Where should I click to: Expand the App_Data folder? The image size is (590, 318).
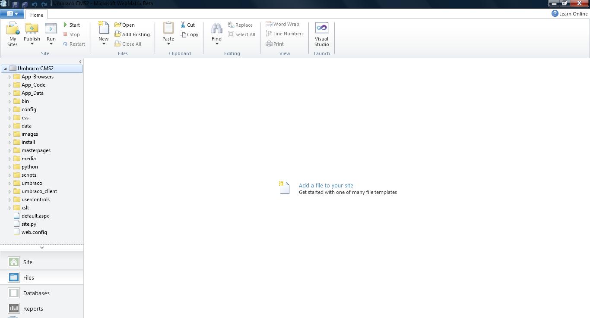click(x=10, y=93)
